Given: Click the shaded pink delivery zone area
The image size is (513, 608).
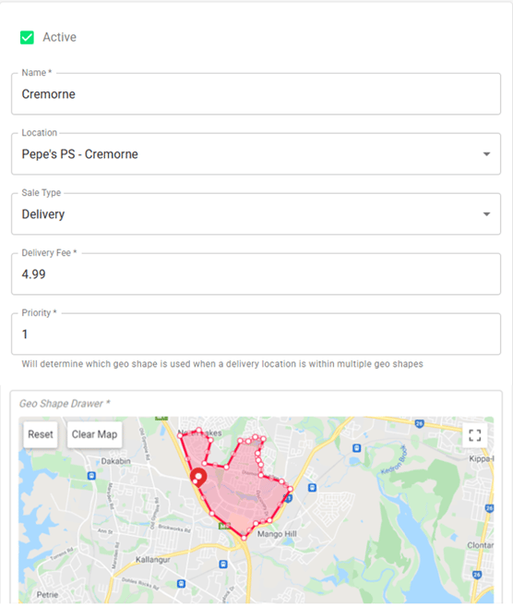Looking at the screenshot, I should (x=240, y=492).
